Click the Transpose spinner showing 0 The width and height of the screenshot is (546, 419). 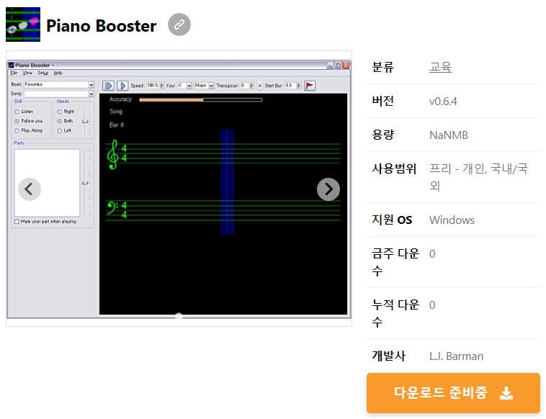coord(247,86)
